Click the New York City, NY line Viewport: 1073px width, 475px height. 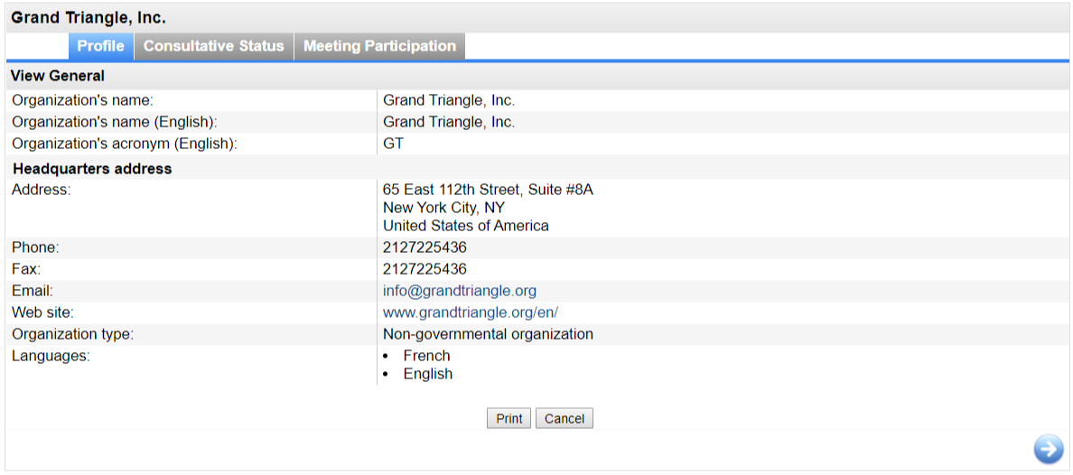[444, 208]
